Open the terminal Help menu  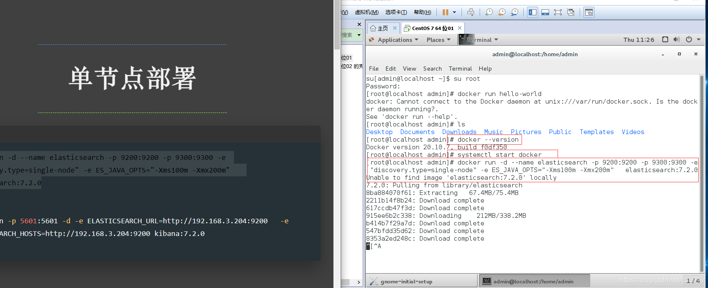485,69
